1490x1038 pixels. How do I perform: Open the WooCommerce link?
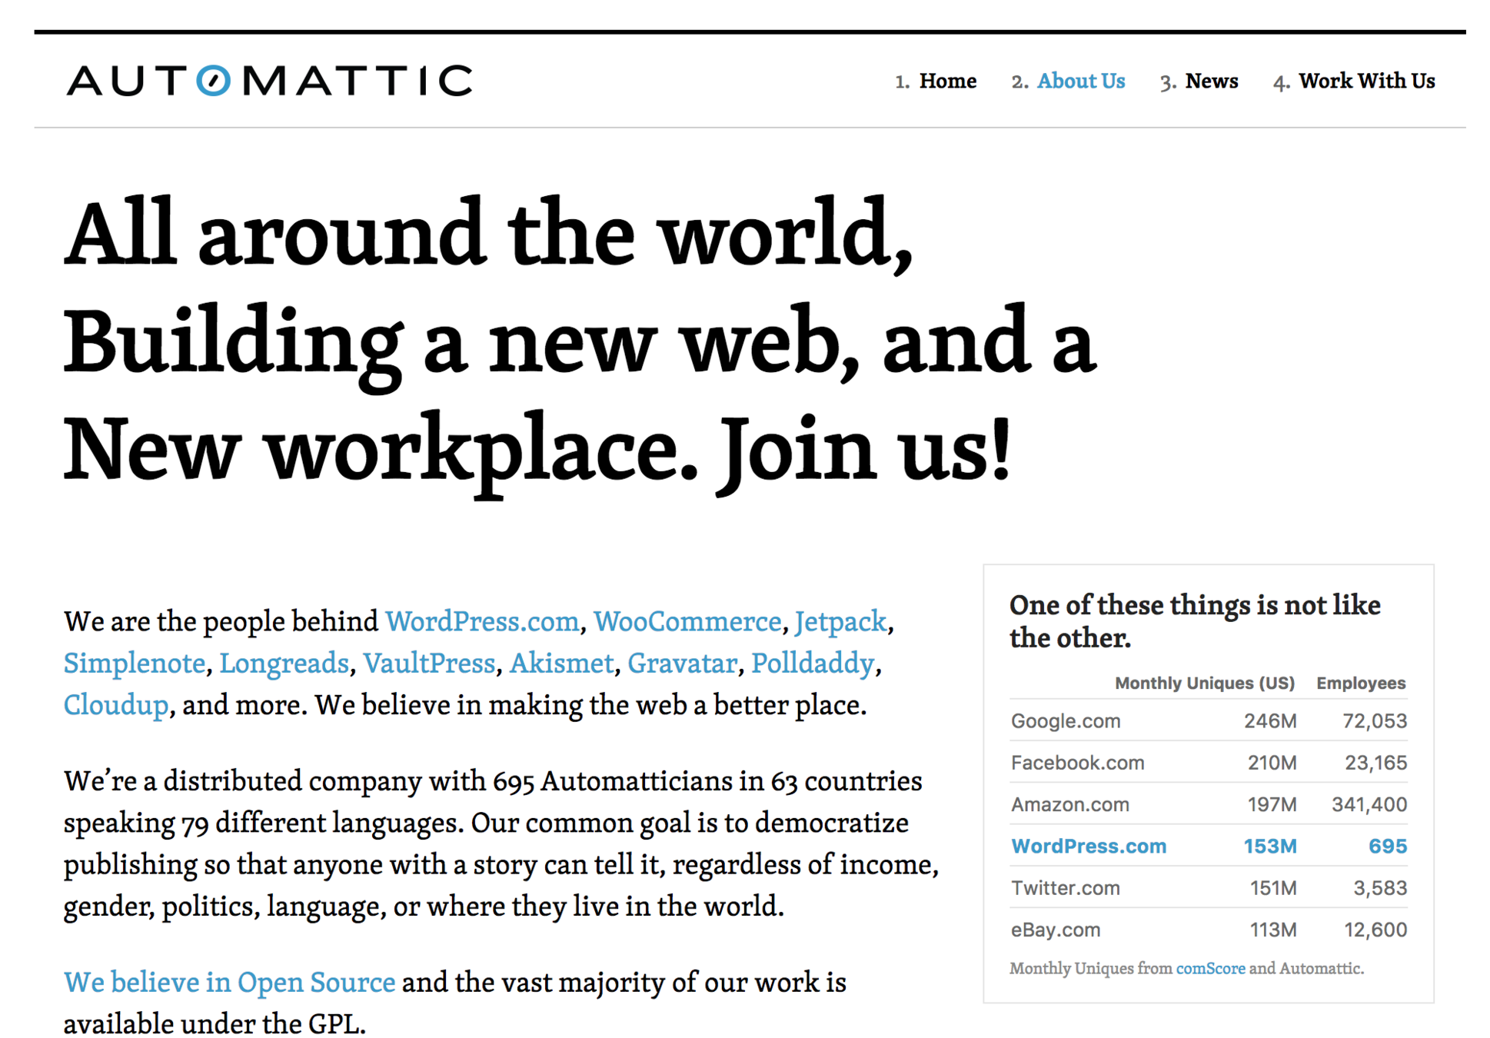point(687,621)
